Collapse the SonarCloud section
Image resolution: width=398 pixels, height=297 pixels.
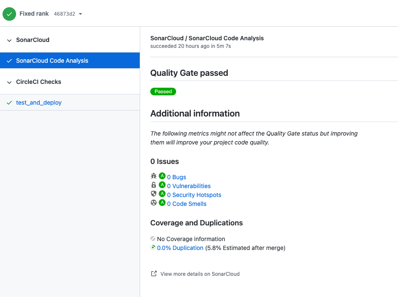[x=9, y=39]
